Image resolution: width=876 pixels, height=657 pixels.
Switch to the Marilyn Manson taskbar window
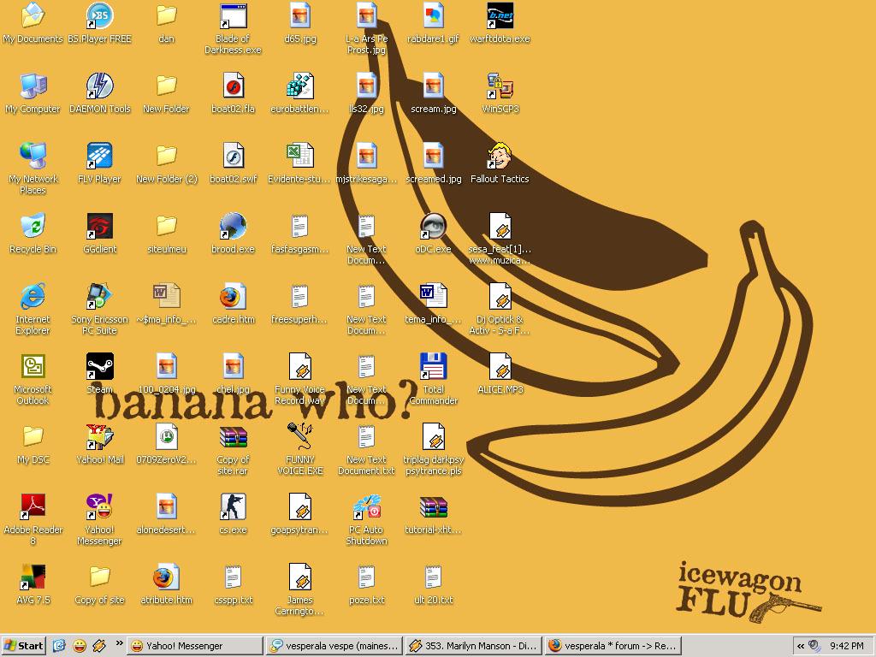(472, 646)
